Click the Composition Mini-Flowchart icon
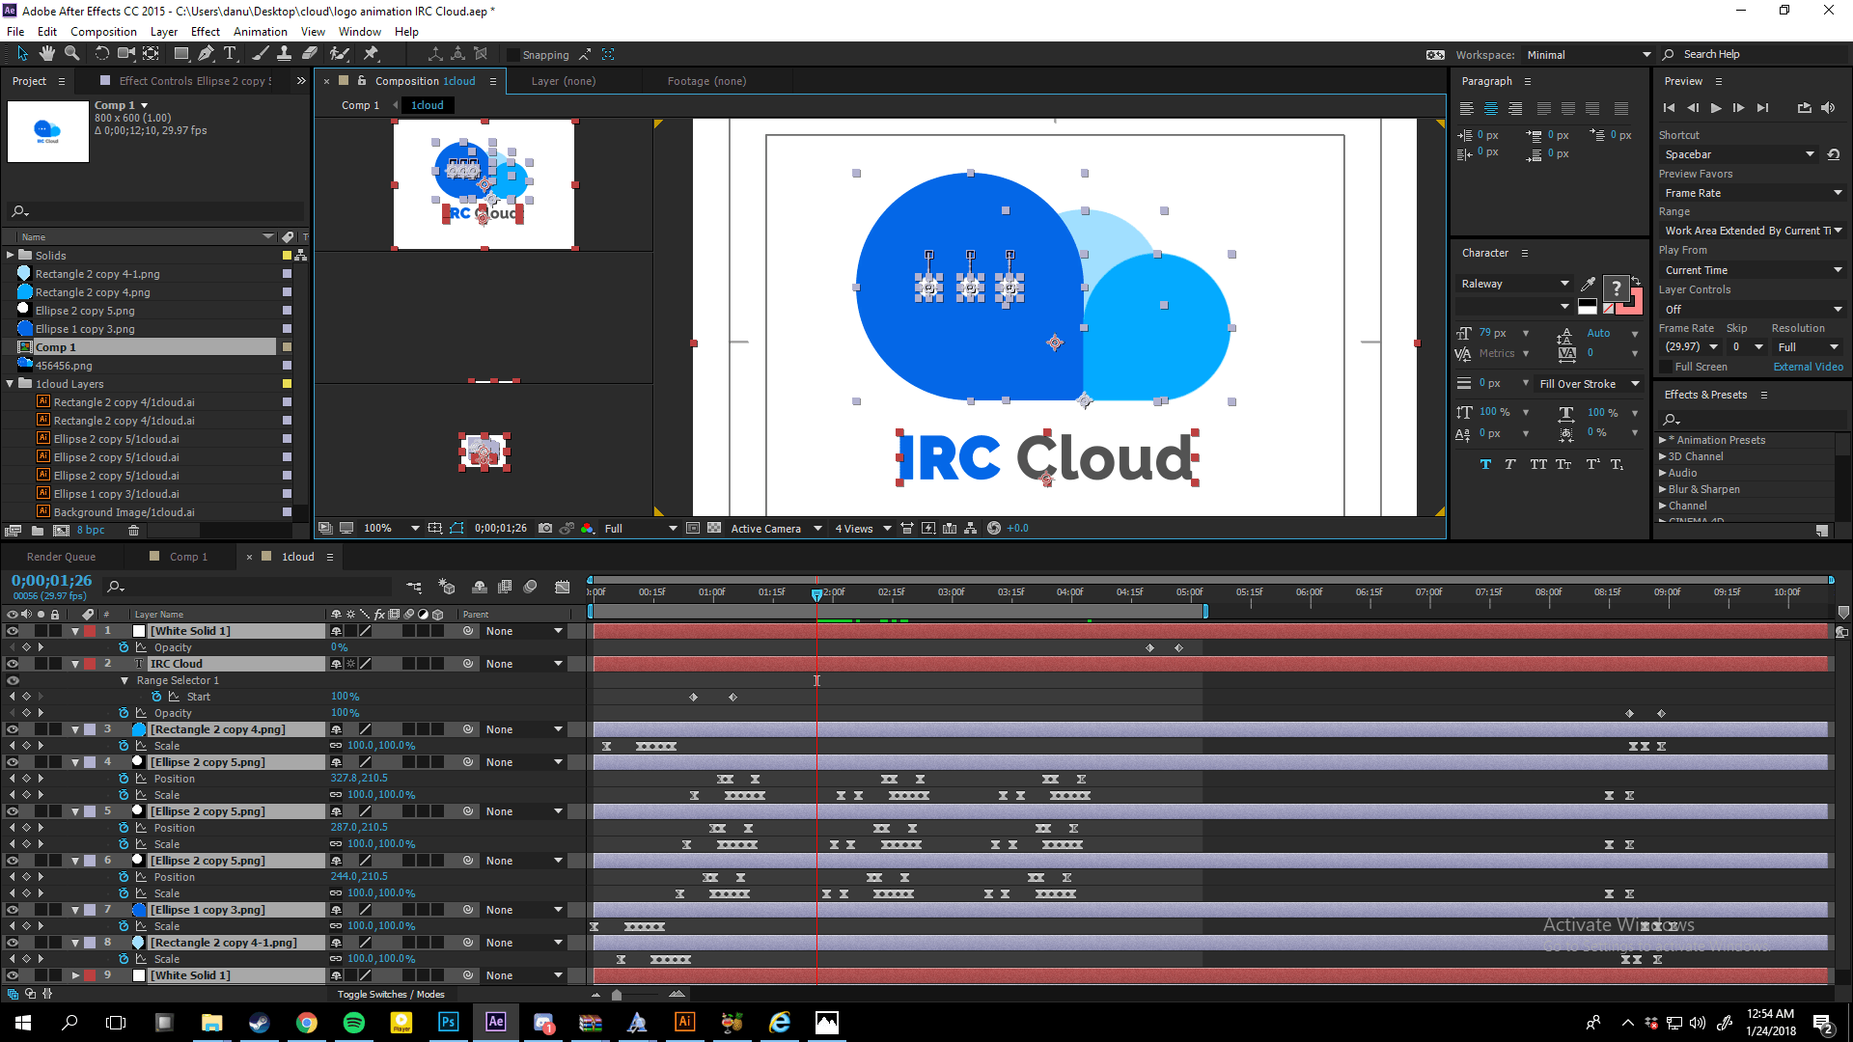The height and width of the screenshot is (1042, 1853). (414, 587)
